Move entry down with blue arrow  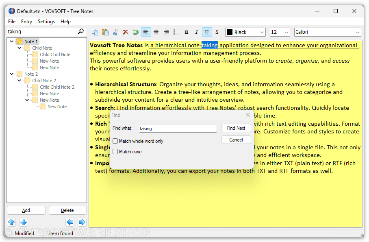(x=24, y=222)
